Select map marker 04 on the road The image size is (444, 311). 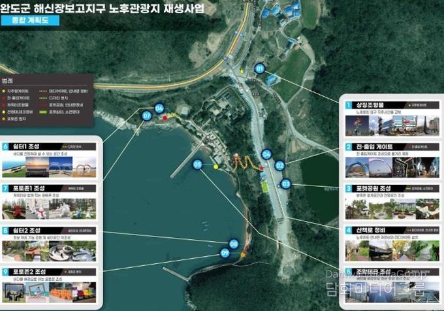(266, 154)
